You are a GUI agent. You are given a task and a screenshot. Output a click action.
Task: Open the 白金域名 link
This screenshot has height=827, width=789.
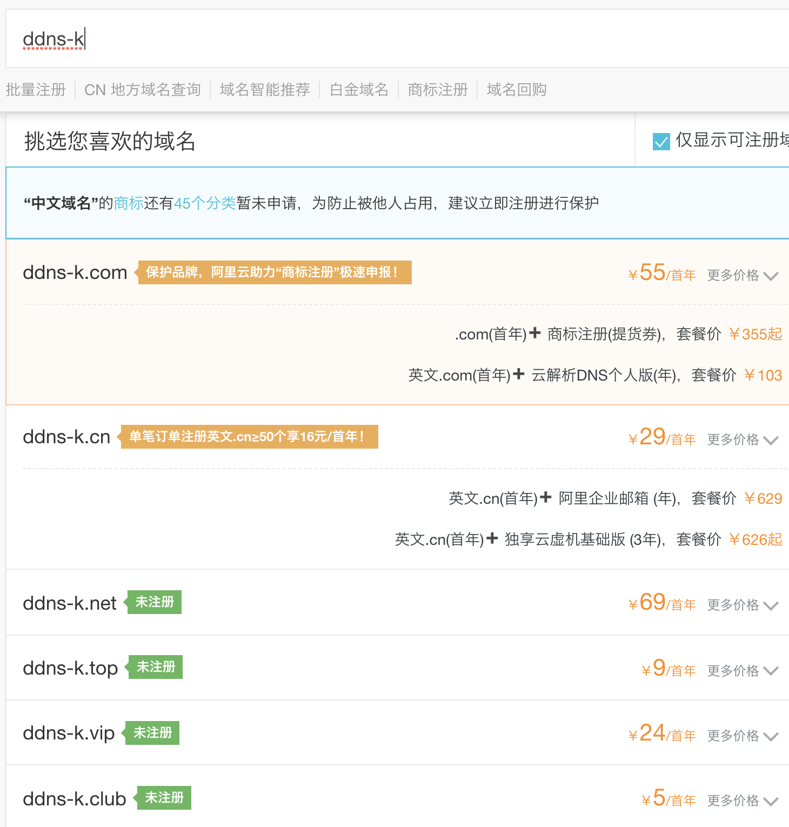coord(359,90)
